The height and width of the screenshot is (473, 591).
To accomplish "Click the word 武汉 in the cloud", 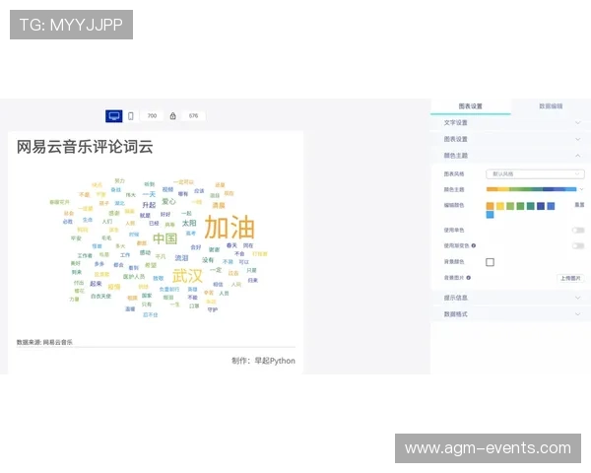I will click(187, 276).
